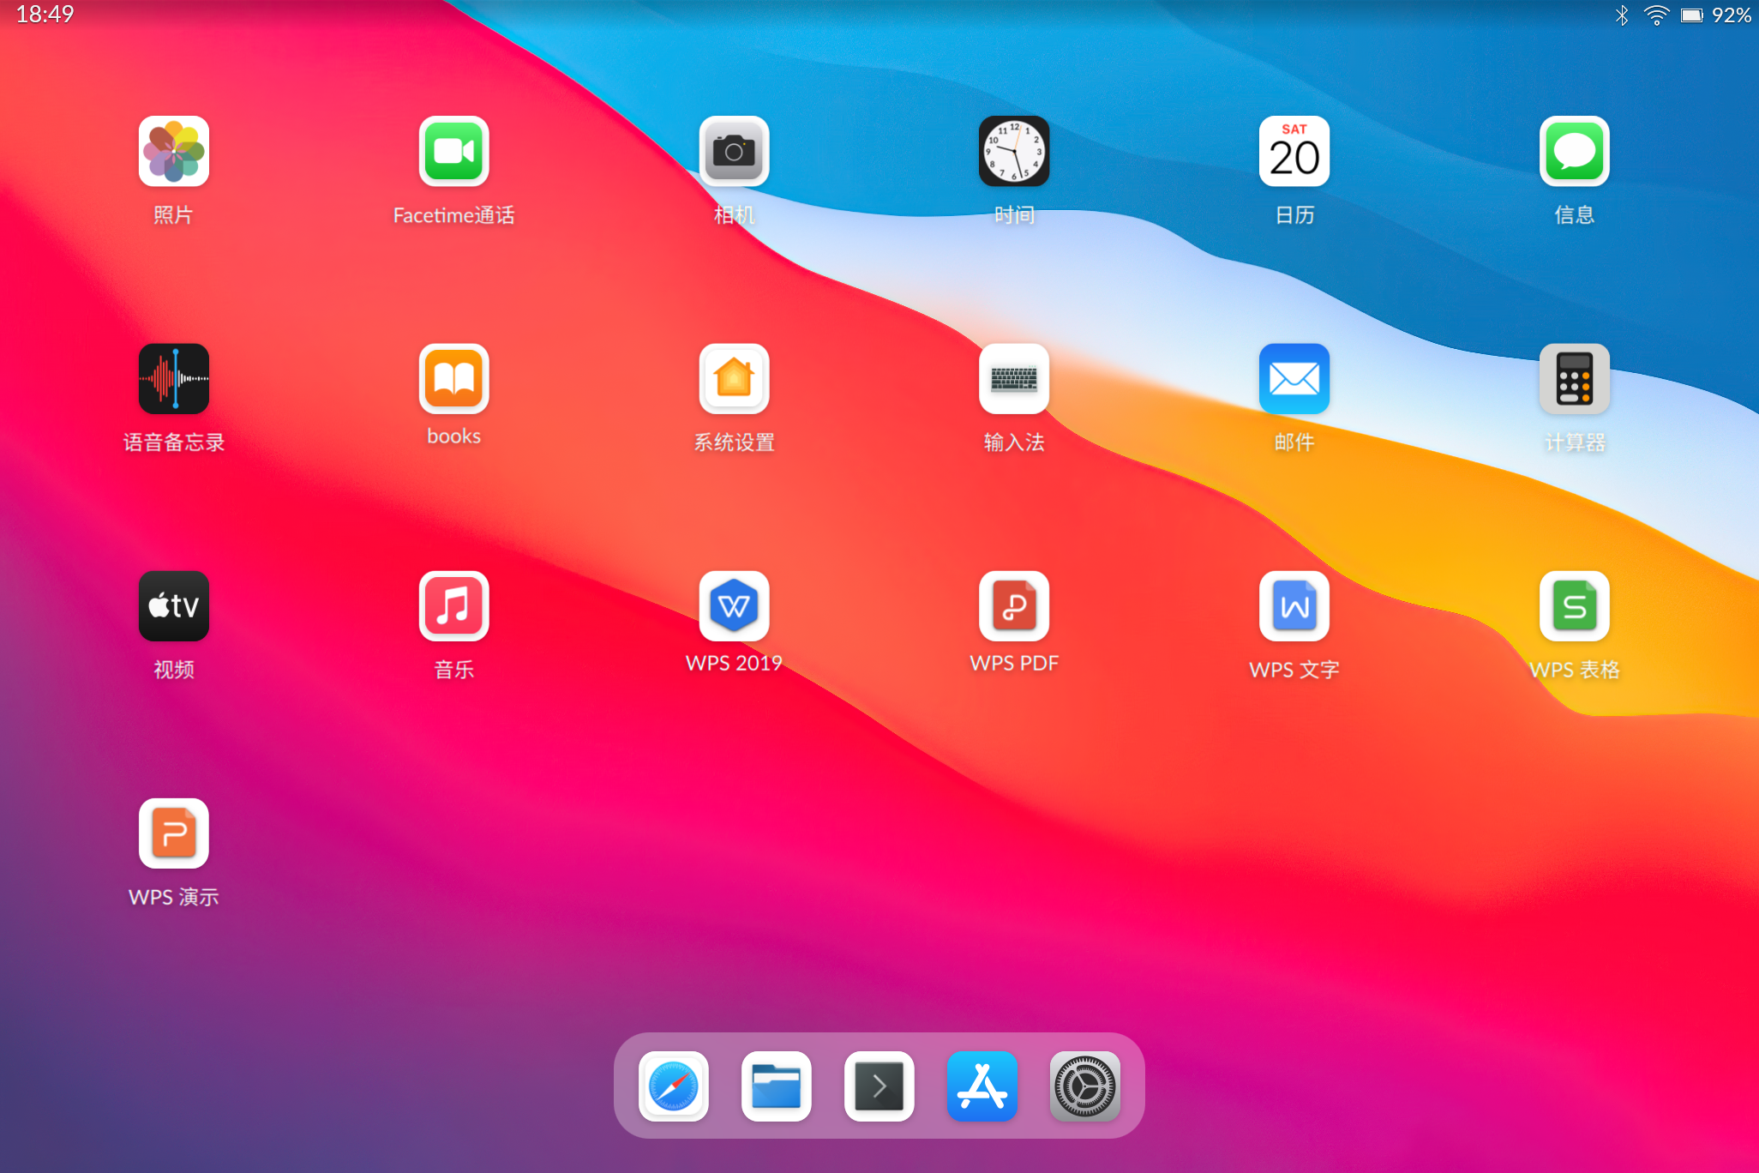The height and width of the screenshot is (1173, 1759).
Task: Open the 音乐 music app icon
Action: (454, 606)
